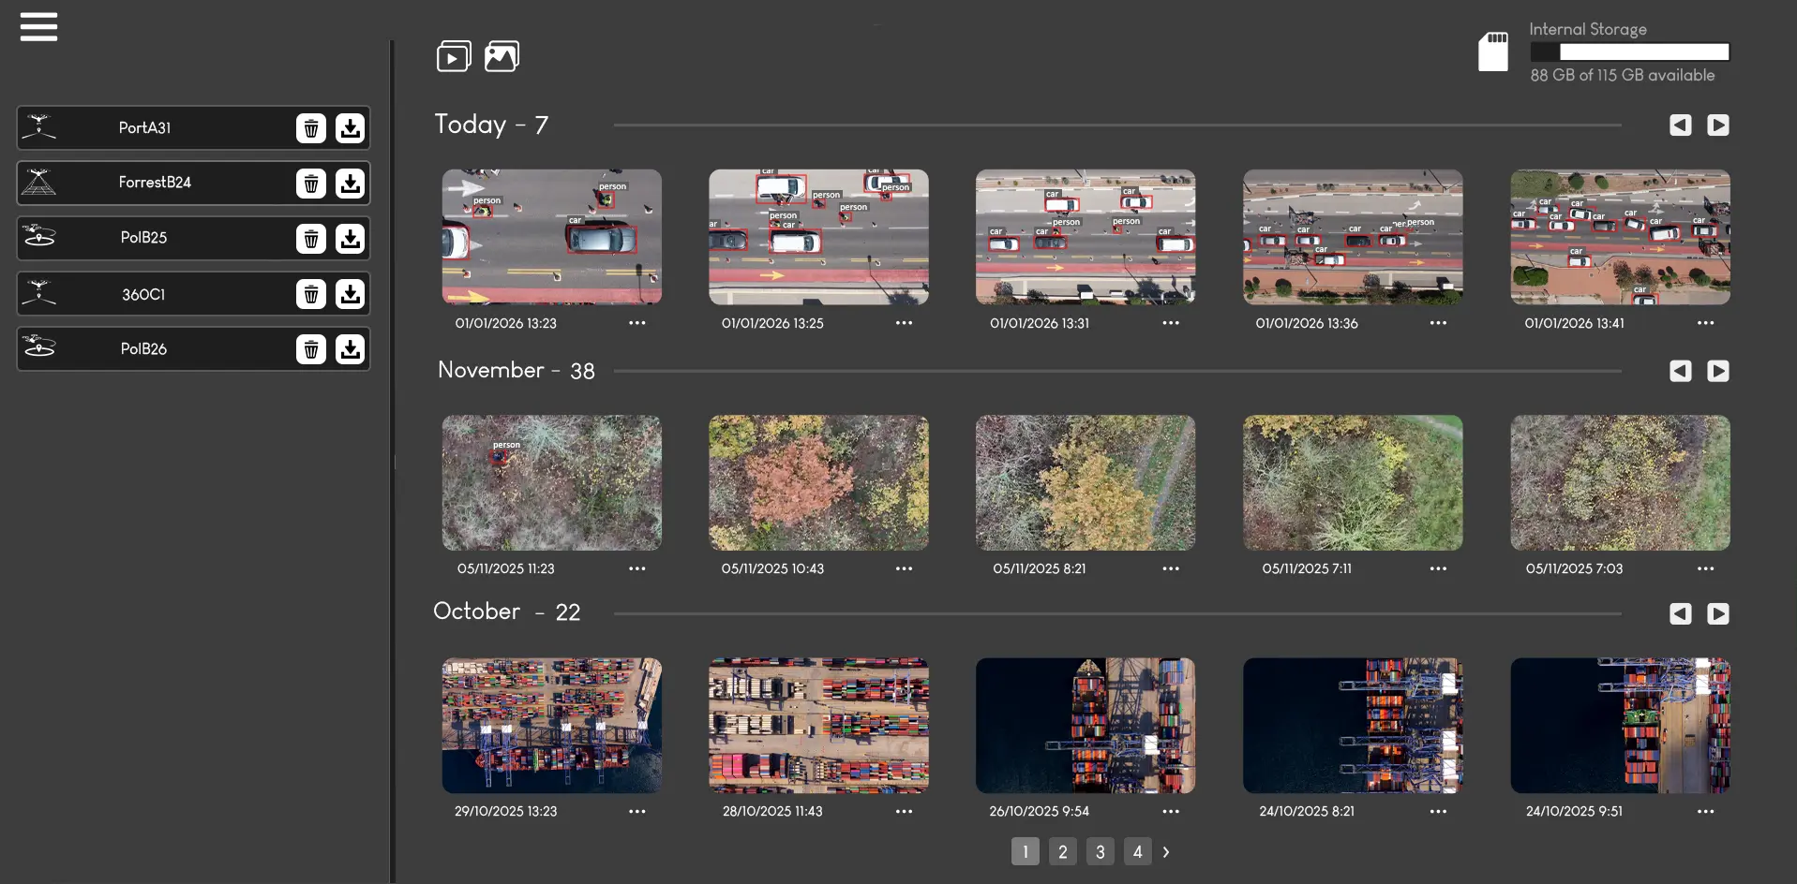Go to gallery page 2
The image size is (1797, 884).
[x=1062, y=851]
